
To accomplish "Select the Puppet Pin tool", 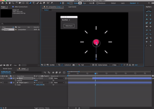I will point(52,3).
